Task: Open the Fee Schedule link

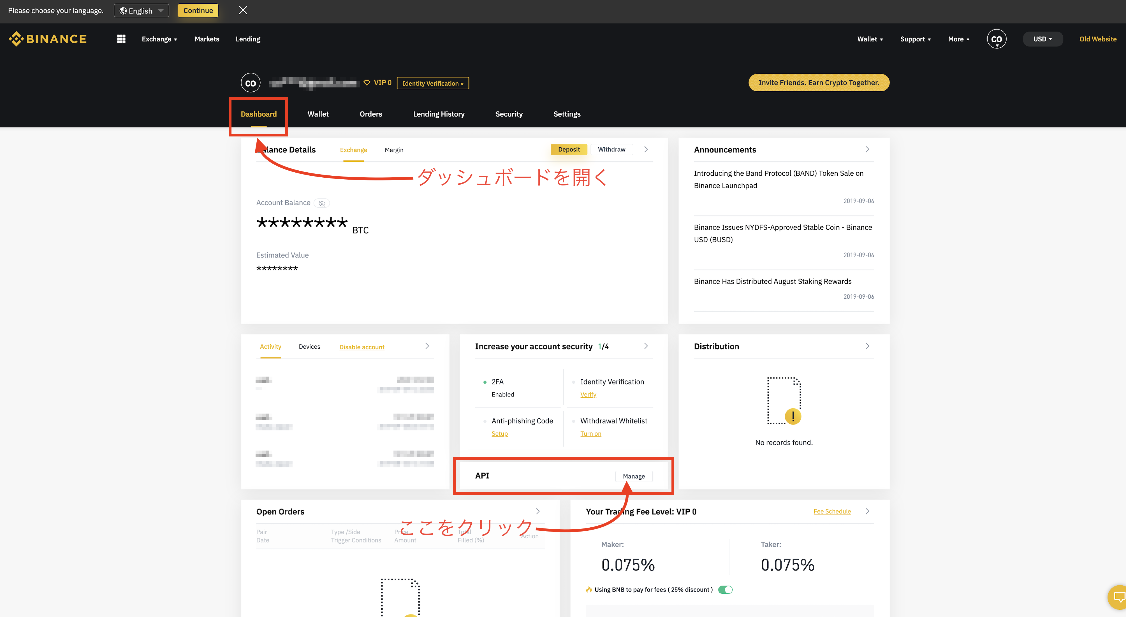Action: click(x=832, y=511)
